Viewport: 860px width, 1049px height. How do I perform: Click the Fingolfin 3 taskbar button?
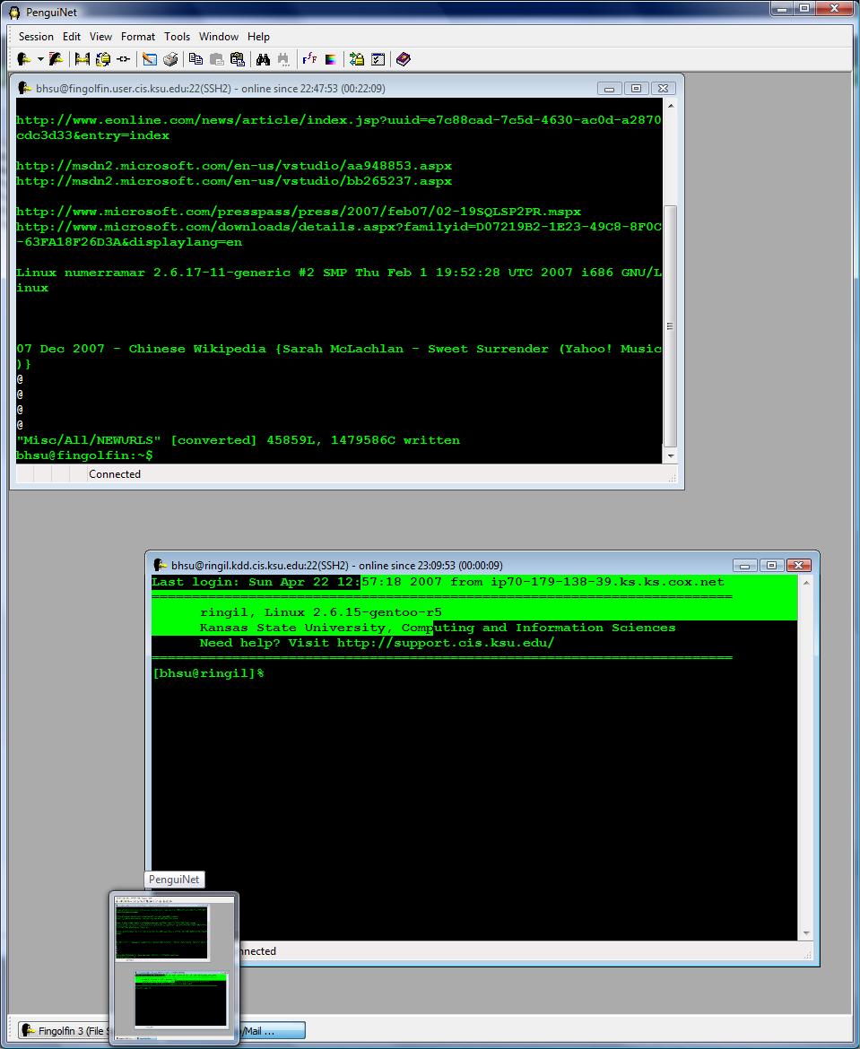point(63,1031)
